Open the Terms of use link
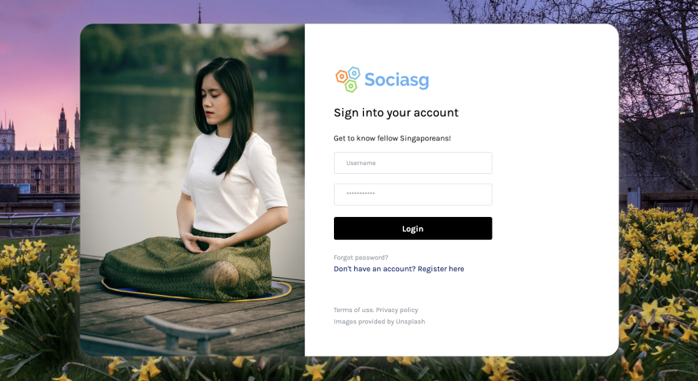The image size is (698, 381). click(x=353, y=310)
